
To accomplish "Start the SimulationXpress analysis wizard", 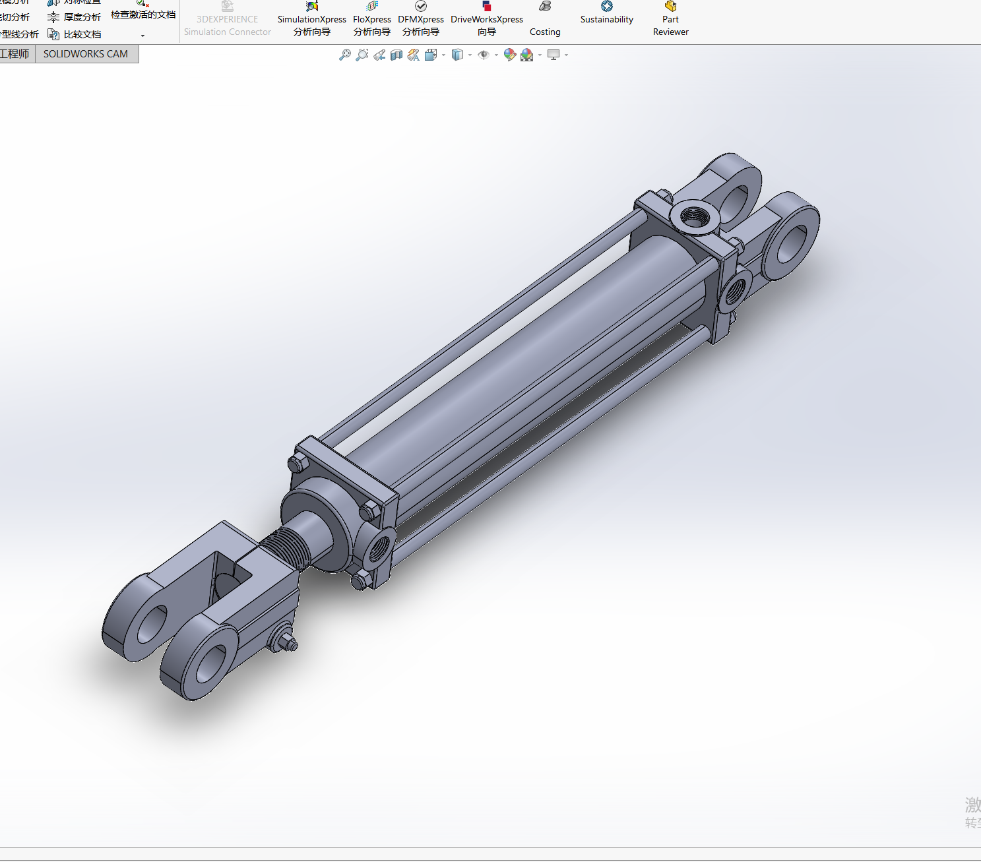I will coord(312,19).
